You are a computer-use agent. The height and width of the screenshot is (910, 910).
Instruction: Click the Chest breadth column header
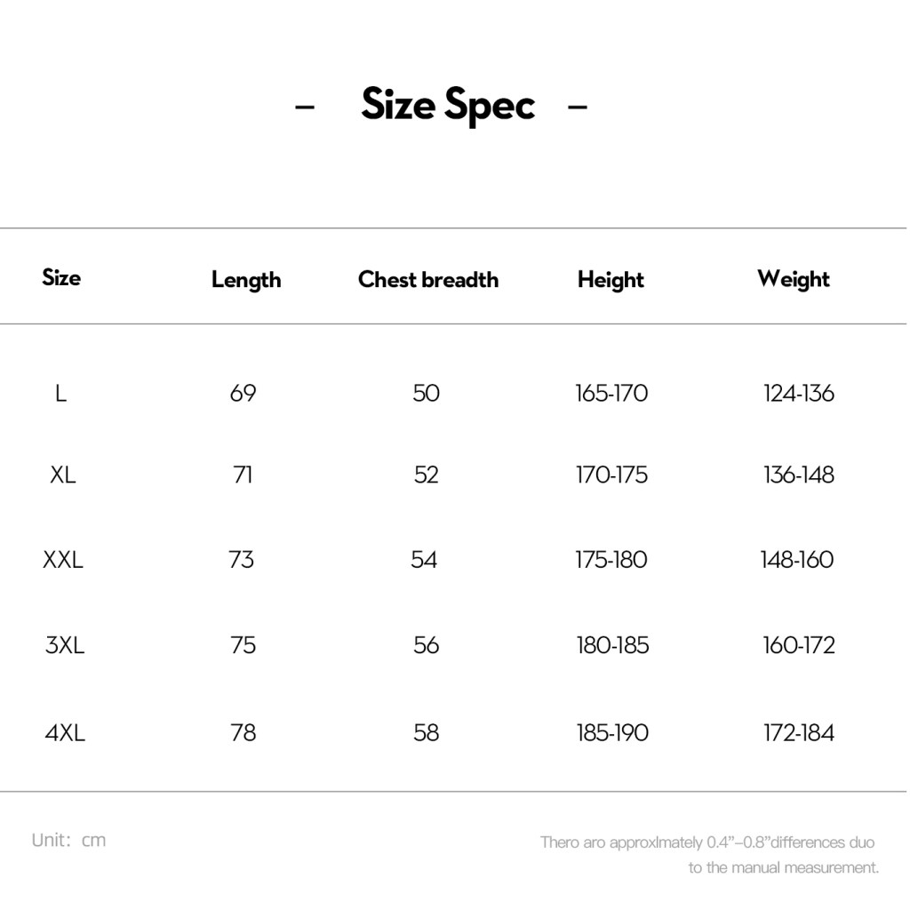[x=428, y=279]
